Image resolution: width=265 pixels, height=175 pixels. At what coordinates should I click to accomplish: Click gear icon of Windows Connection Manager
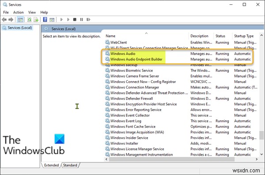coord(107,87)
